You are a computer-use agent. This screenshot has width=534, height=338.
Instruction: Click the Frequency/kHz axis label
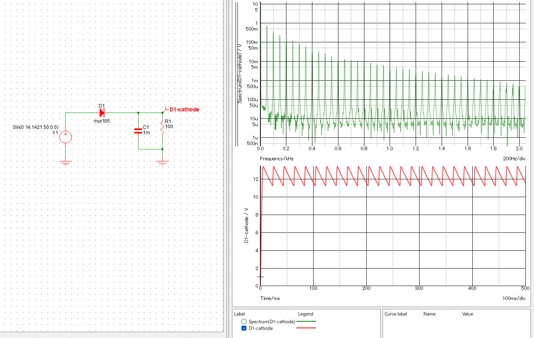pyautogui.click(x=277, y=159)
